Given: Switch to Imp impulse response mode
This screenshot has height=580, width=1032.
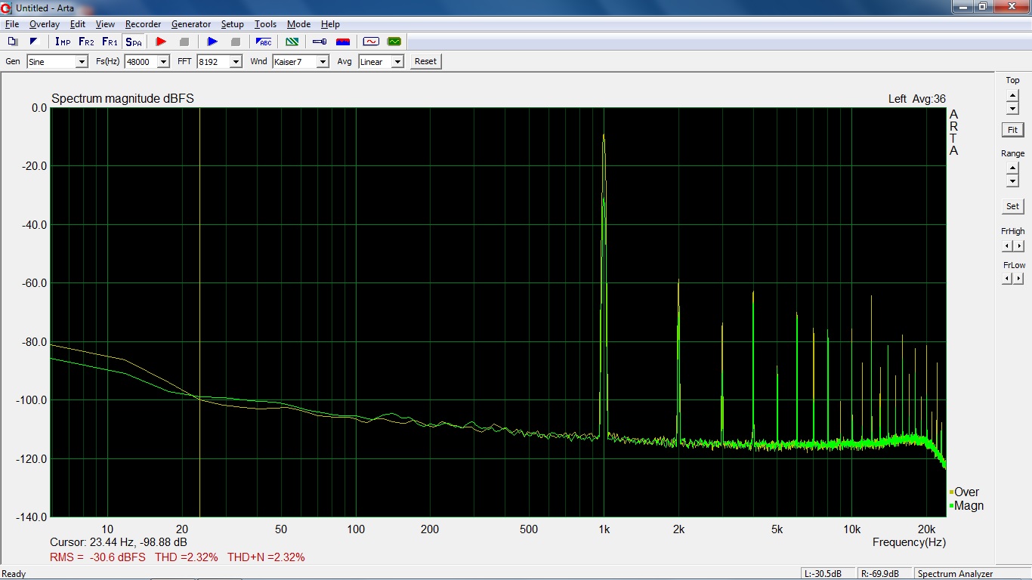Looking at the screenshot, I should click(63, 42).
